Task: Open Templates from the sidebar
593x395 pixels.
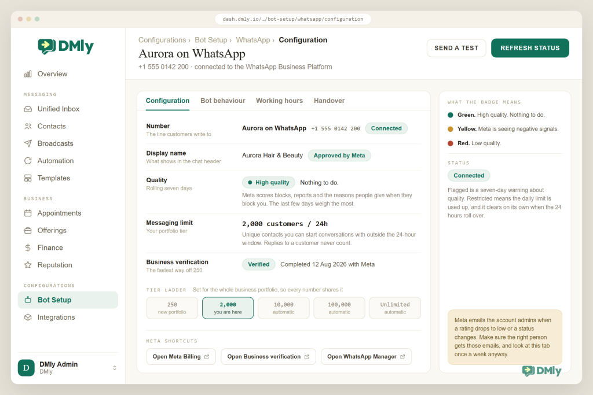Action: tap(68, 178)
